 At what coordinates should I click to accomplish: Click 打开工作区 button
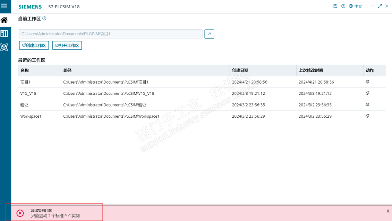coord(67,45)
